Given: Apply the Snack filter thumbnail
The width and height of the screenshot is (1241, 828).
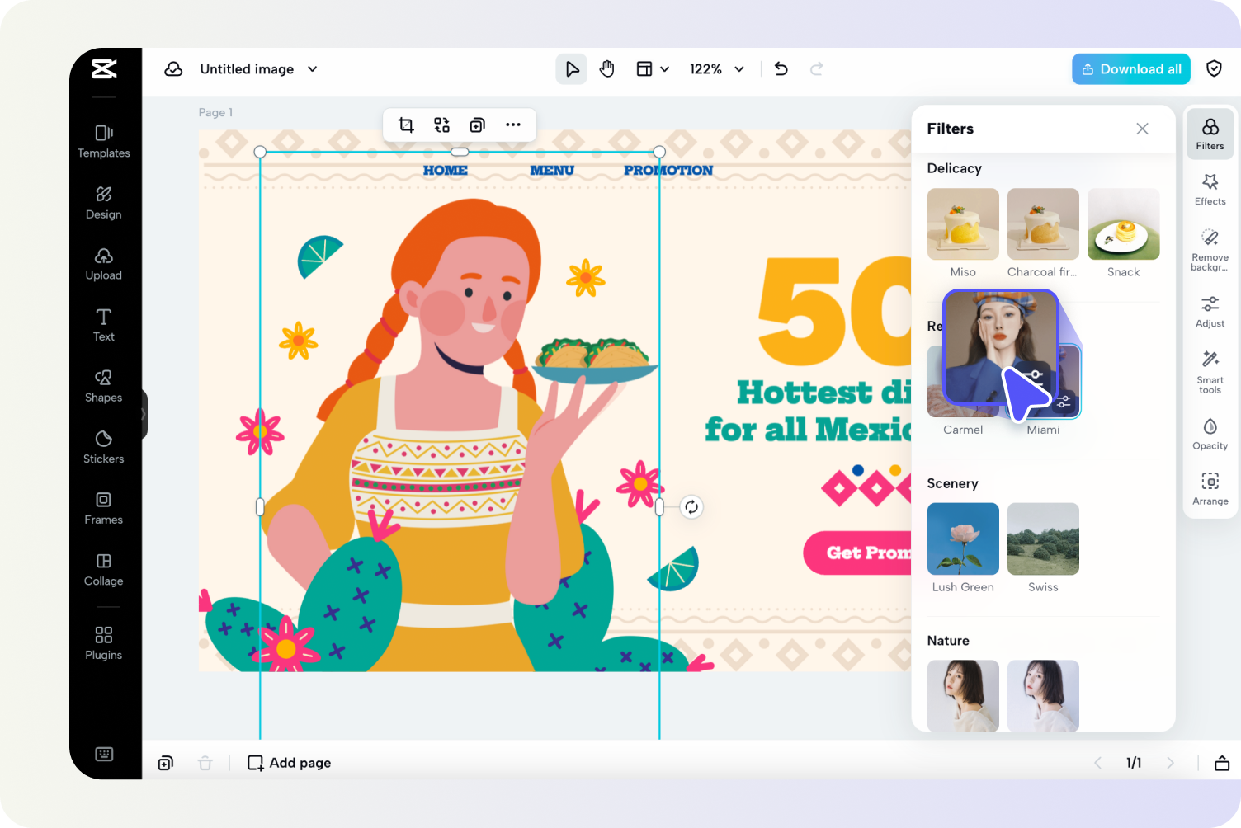Looking at the screenshot, I should [1123, 223].
